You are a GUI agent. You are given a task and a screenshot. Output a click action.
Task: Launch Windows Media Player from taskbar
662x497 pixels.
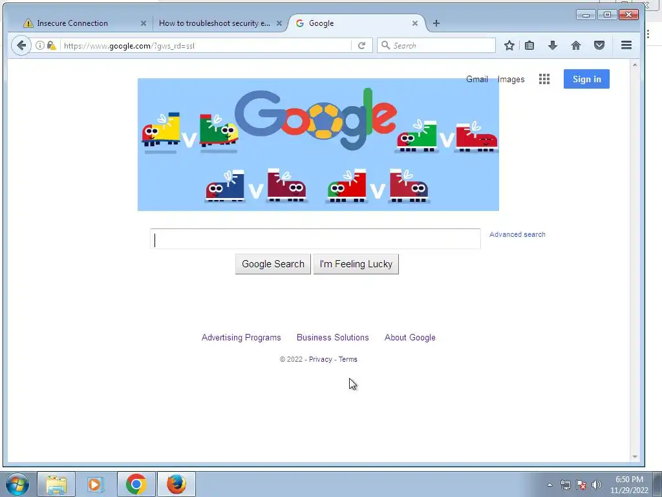click(x=96, y=484)
